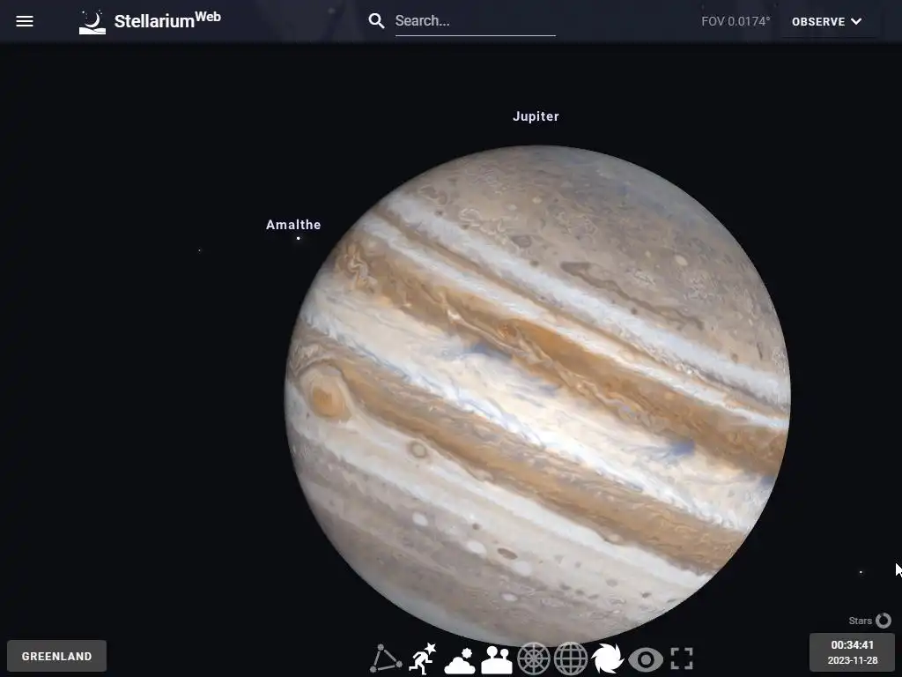Viewport: 902px width, 677px height.
Task: Open the date and time picker
Action: [852, 652]
